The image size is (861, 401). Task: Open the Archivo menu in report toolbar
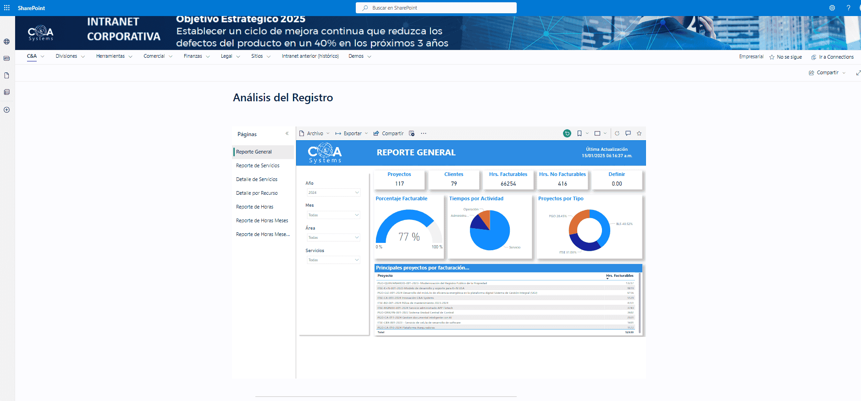(315, 133)
